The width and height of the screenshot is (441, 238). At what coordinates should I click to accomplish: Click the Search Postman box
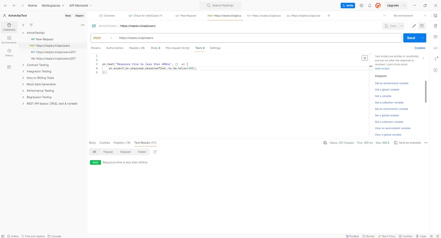coord(220,6)
